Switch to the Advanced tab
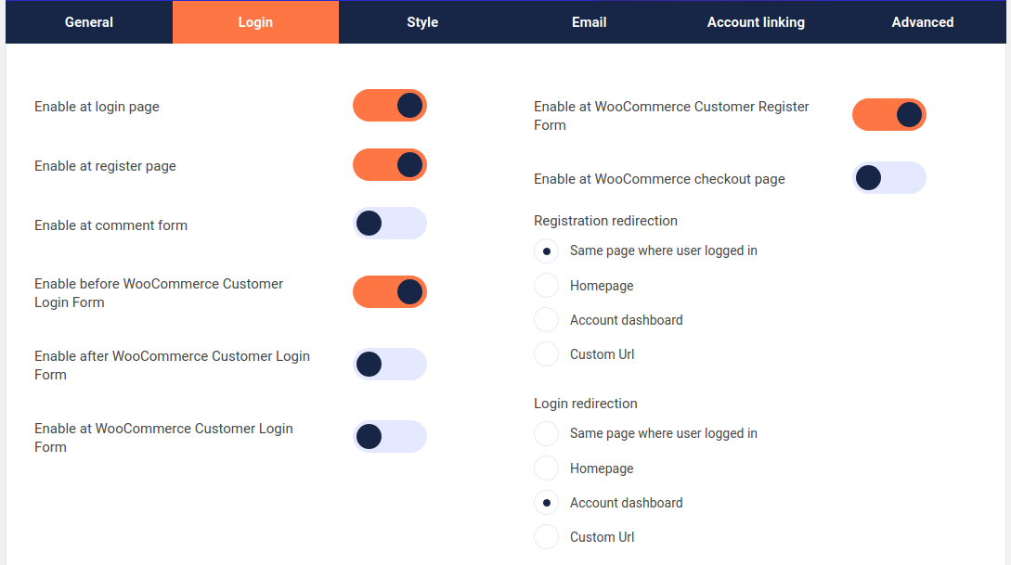This screenshot has width=1011, height=565. coord(923,21)
